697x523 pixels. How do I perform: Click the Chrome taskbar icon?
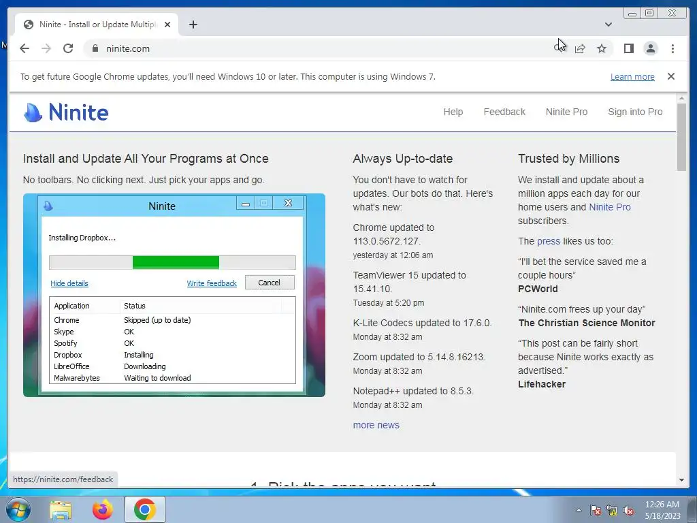[144, 509]
